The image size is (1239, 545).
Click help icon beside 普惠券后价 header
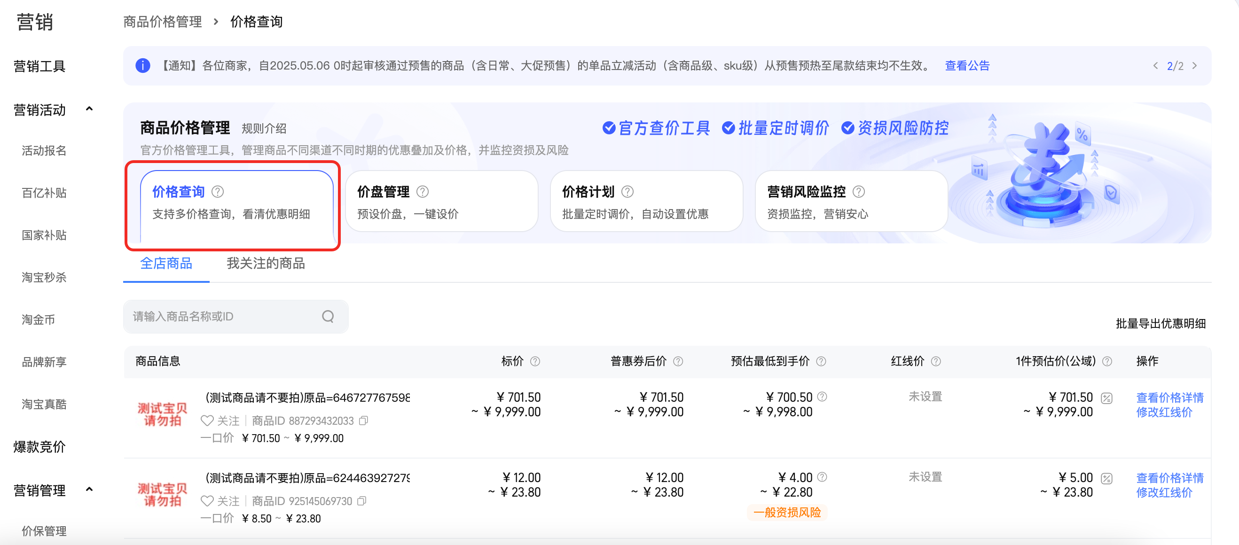pyautogui.click(x=678, y=361)
